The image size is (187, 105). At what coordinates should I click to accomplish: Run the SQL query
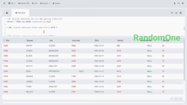click(x=35, y=3)
